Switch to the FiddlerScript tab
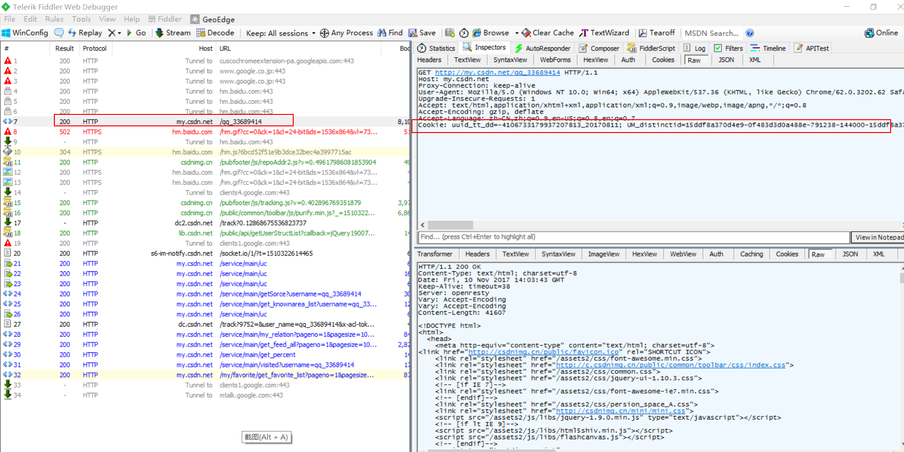Viewport: 904px width, 452px height. point(651,48)
